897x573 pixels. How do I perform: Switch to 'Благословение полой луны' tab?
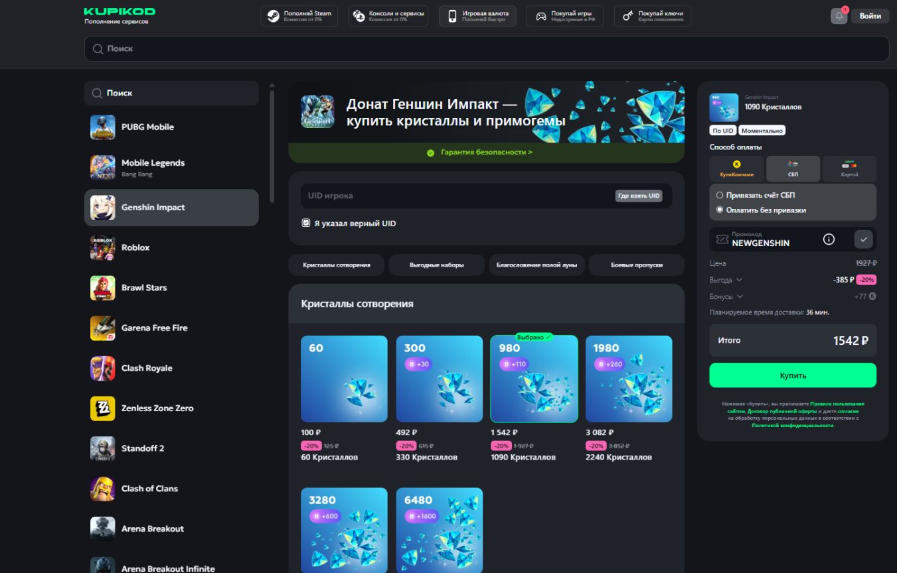[x=536, y=265]
